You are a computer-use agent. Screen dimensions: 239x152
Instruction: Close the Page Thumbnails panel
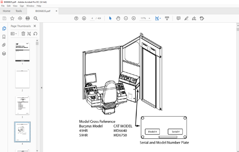35,26
